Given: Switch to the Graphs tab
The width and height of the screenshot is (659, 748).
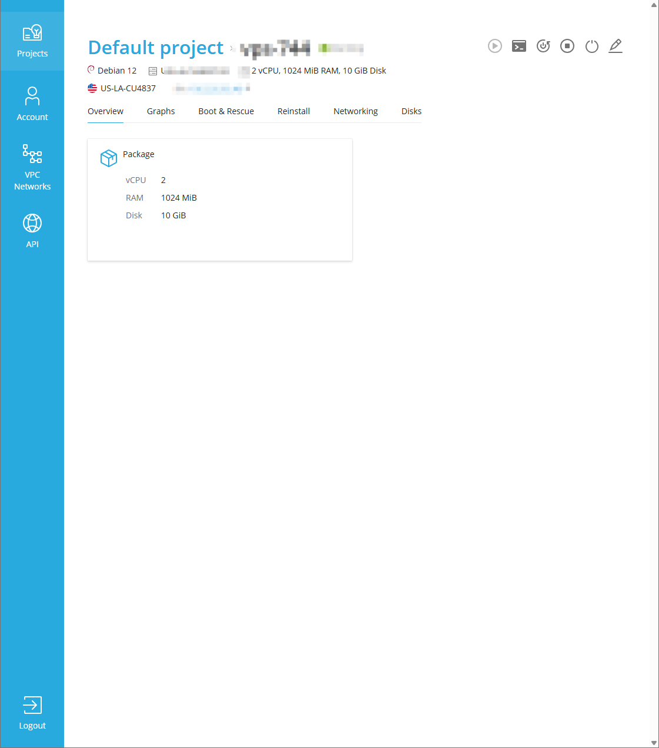Looking at the screenshot, I should (160, 111).
